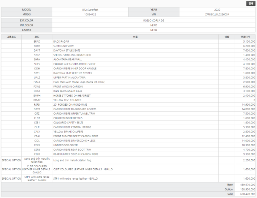Select the MODIS number 10094422
Viewport: 257px width, 198px height.
[90, 15]
